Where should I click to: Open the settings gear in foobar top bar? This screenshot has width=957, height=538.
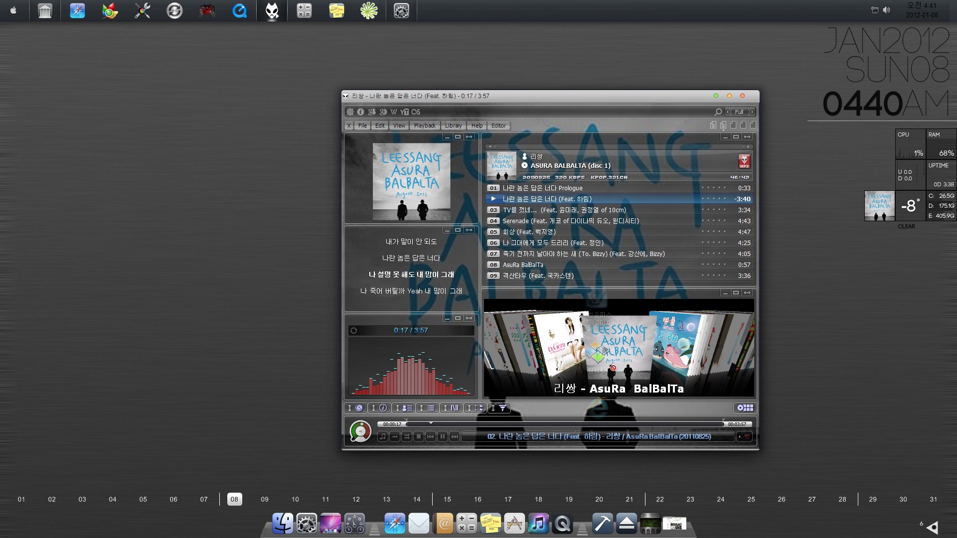point(350,112)
